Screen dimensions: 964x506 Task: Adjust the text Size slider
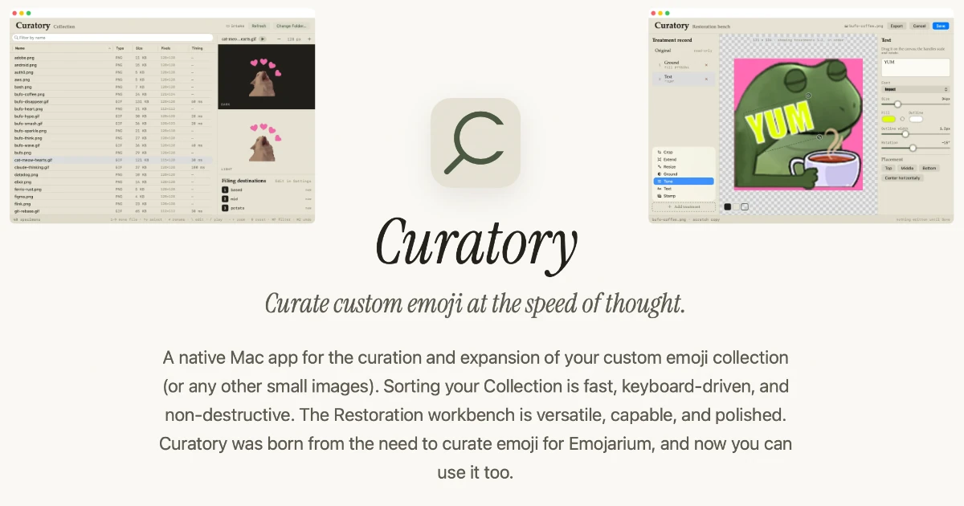(x=916, y=104)
